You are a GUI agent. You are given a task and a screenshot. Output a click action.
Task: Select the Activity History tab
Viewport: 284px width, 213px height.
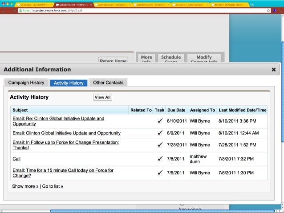(x=69, y=83)
